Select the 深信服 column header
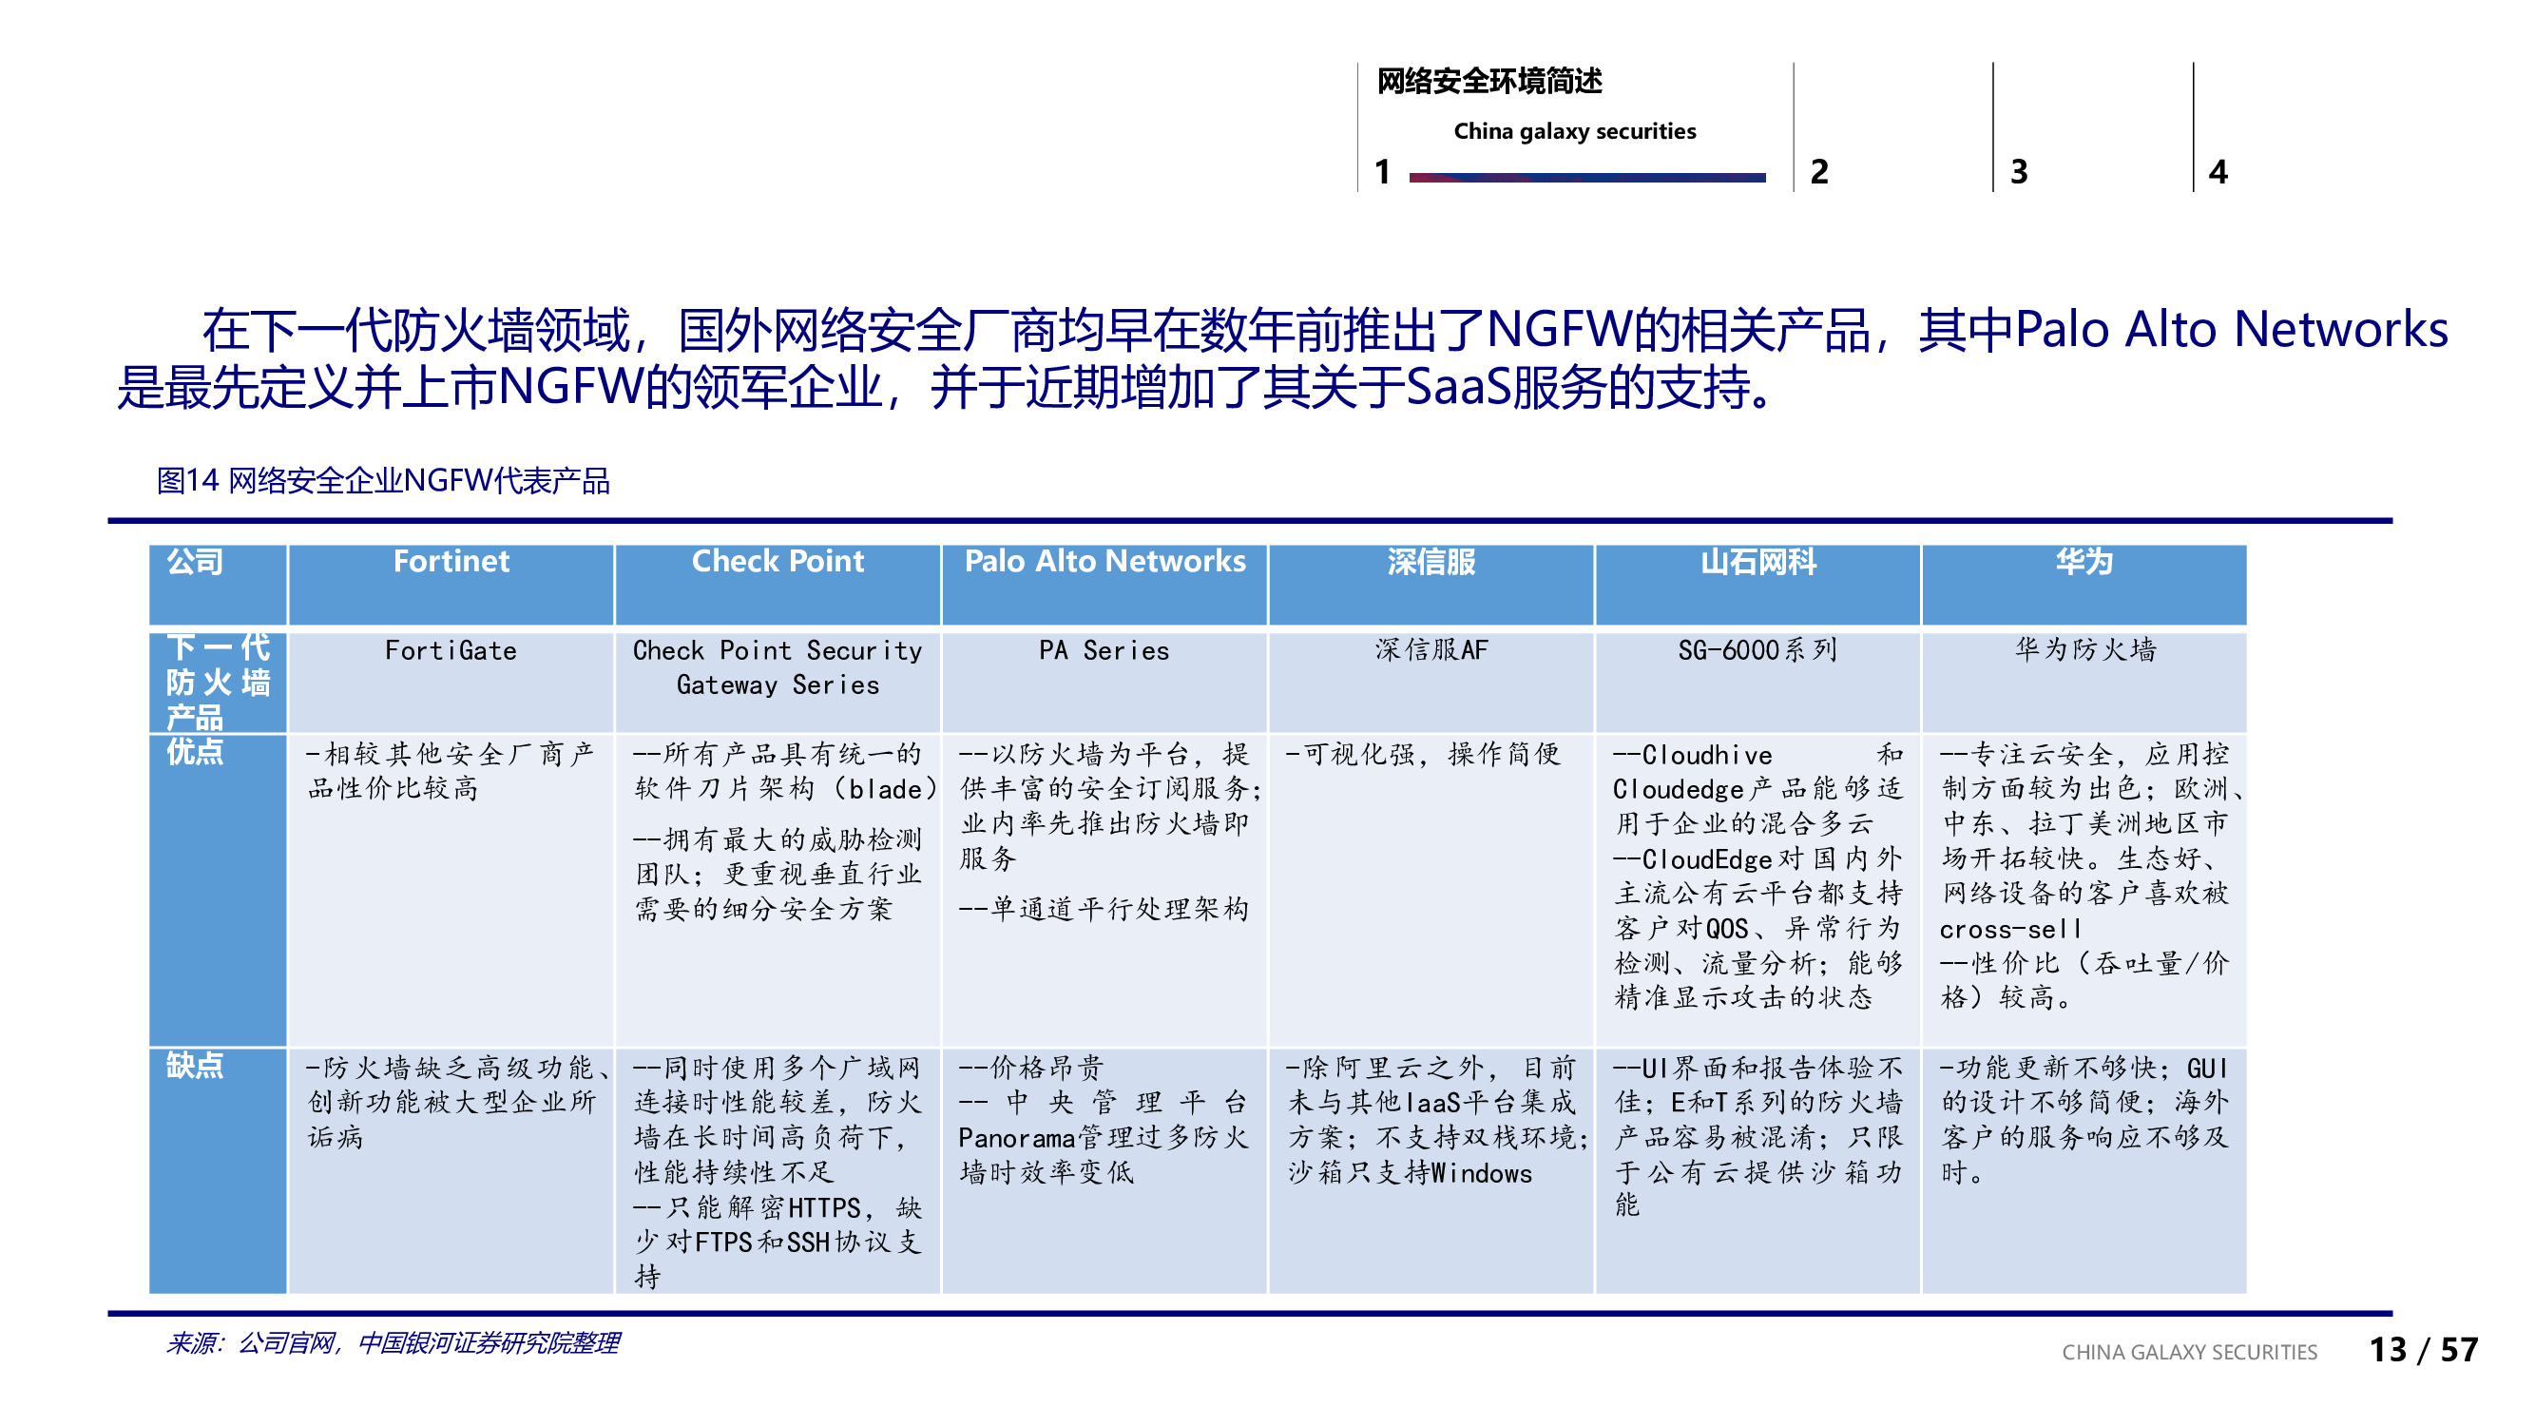 point(1430,563)
